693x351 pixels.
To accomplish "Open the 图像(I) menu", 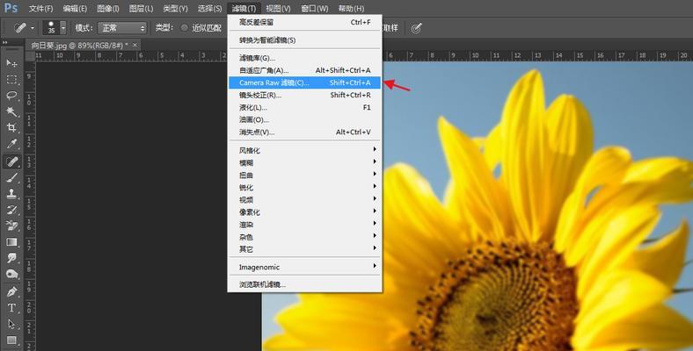I will tap(108, 9).
